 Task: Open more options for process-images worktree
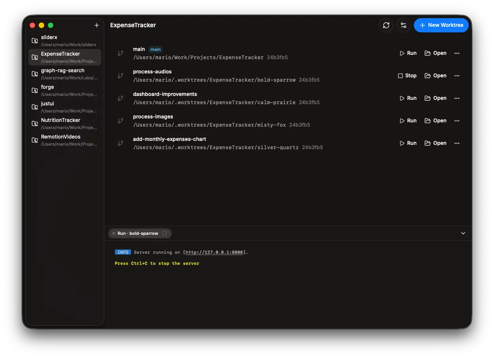point(457,121)
